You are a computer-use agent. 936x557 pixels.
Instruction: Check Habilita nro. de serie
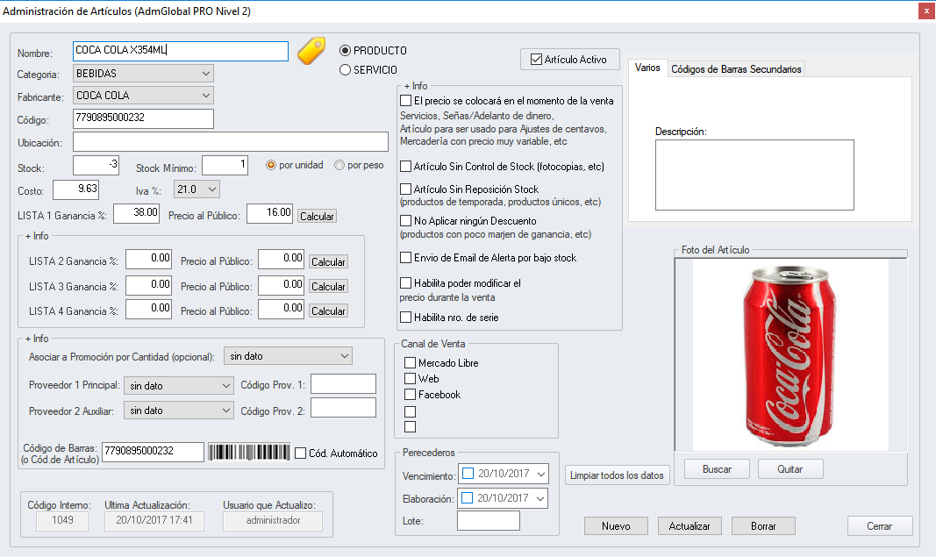[406, 317]
